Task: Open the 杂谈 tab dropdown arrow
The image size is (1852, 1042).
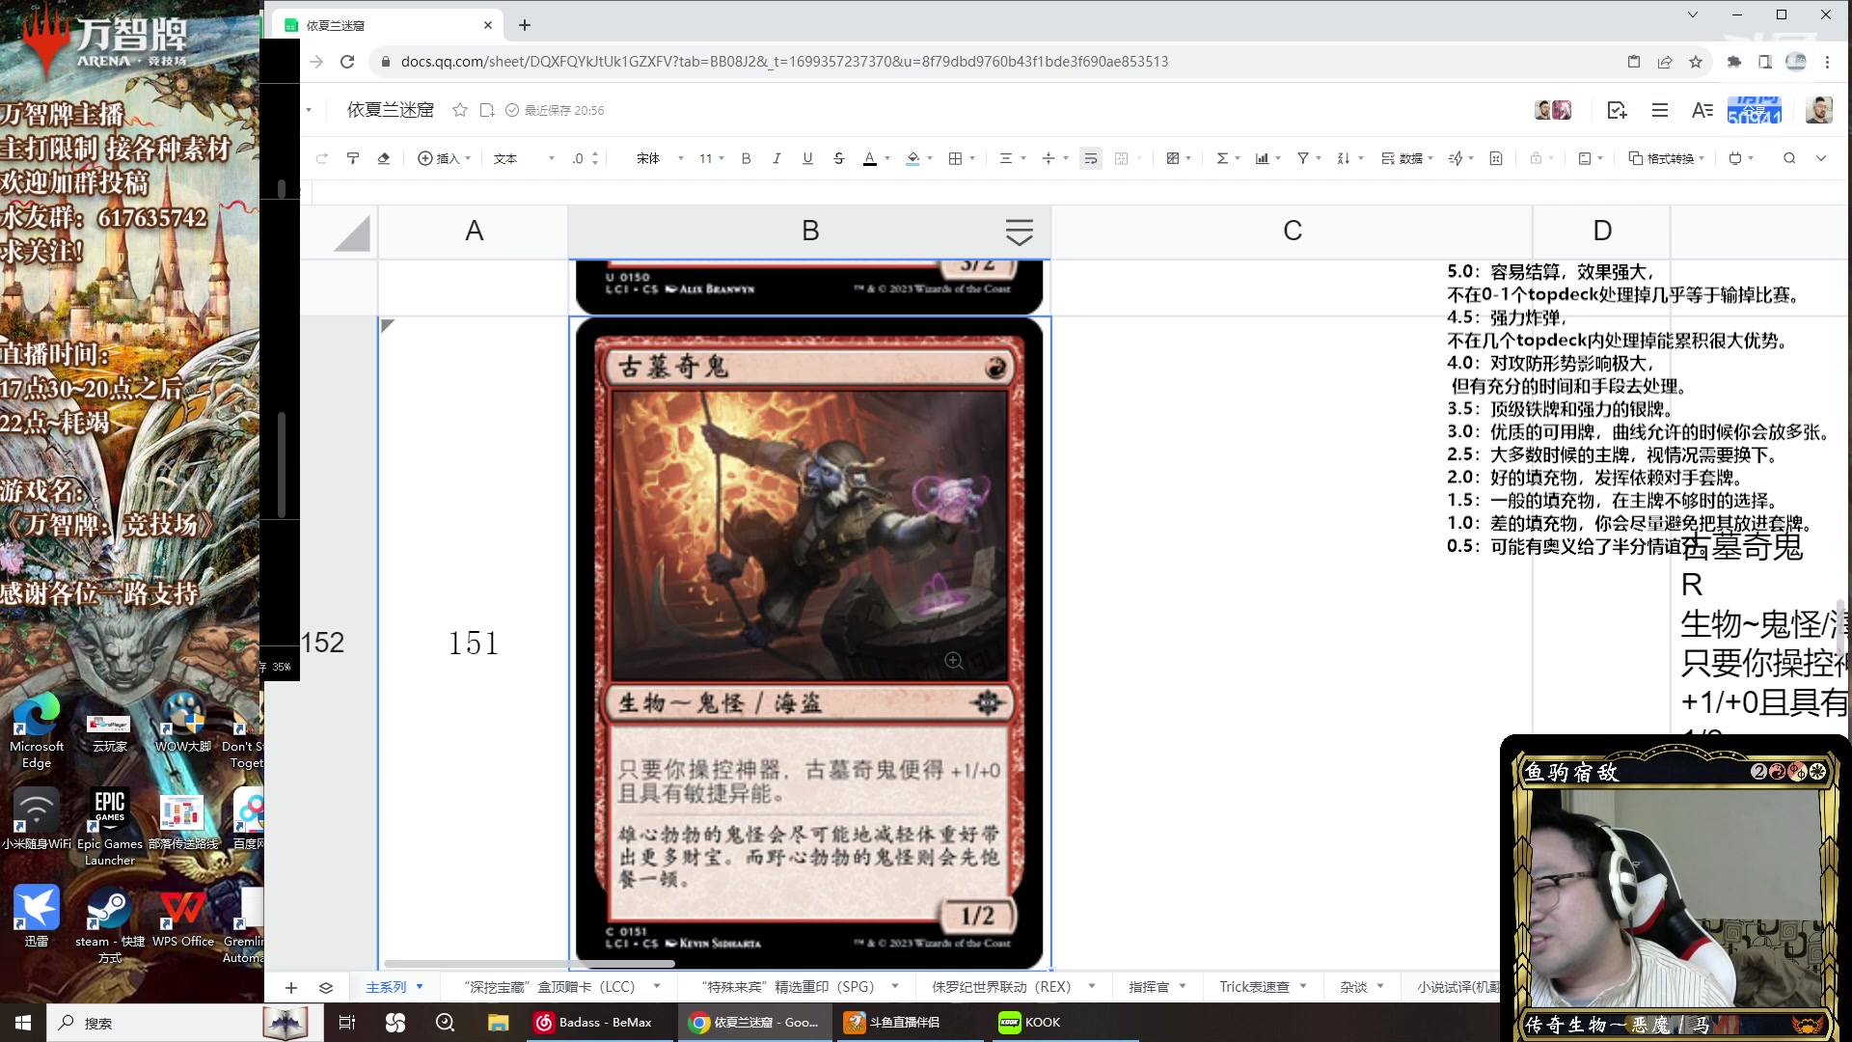Action: pyautogui.click(x=1380, y=986)
